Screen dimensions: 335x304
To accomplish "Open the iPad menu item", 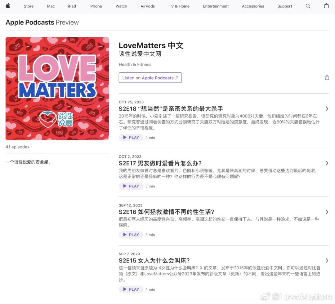I will [72, 6].
